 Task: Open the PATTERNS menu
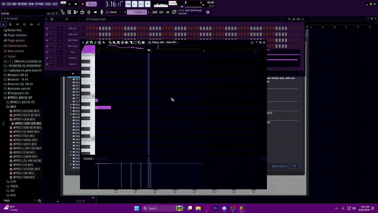[22, 4]
